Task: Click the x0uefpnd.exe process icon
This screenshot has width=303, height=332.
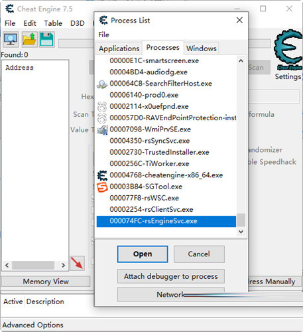Action: coord(102,106)
